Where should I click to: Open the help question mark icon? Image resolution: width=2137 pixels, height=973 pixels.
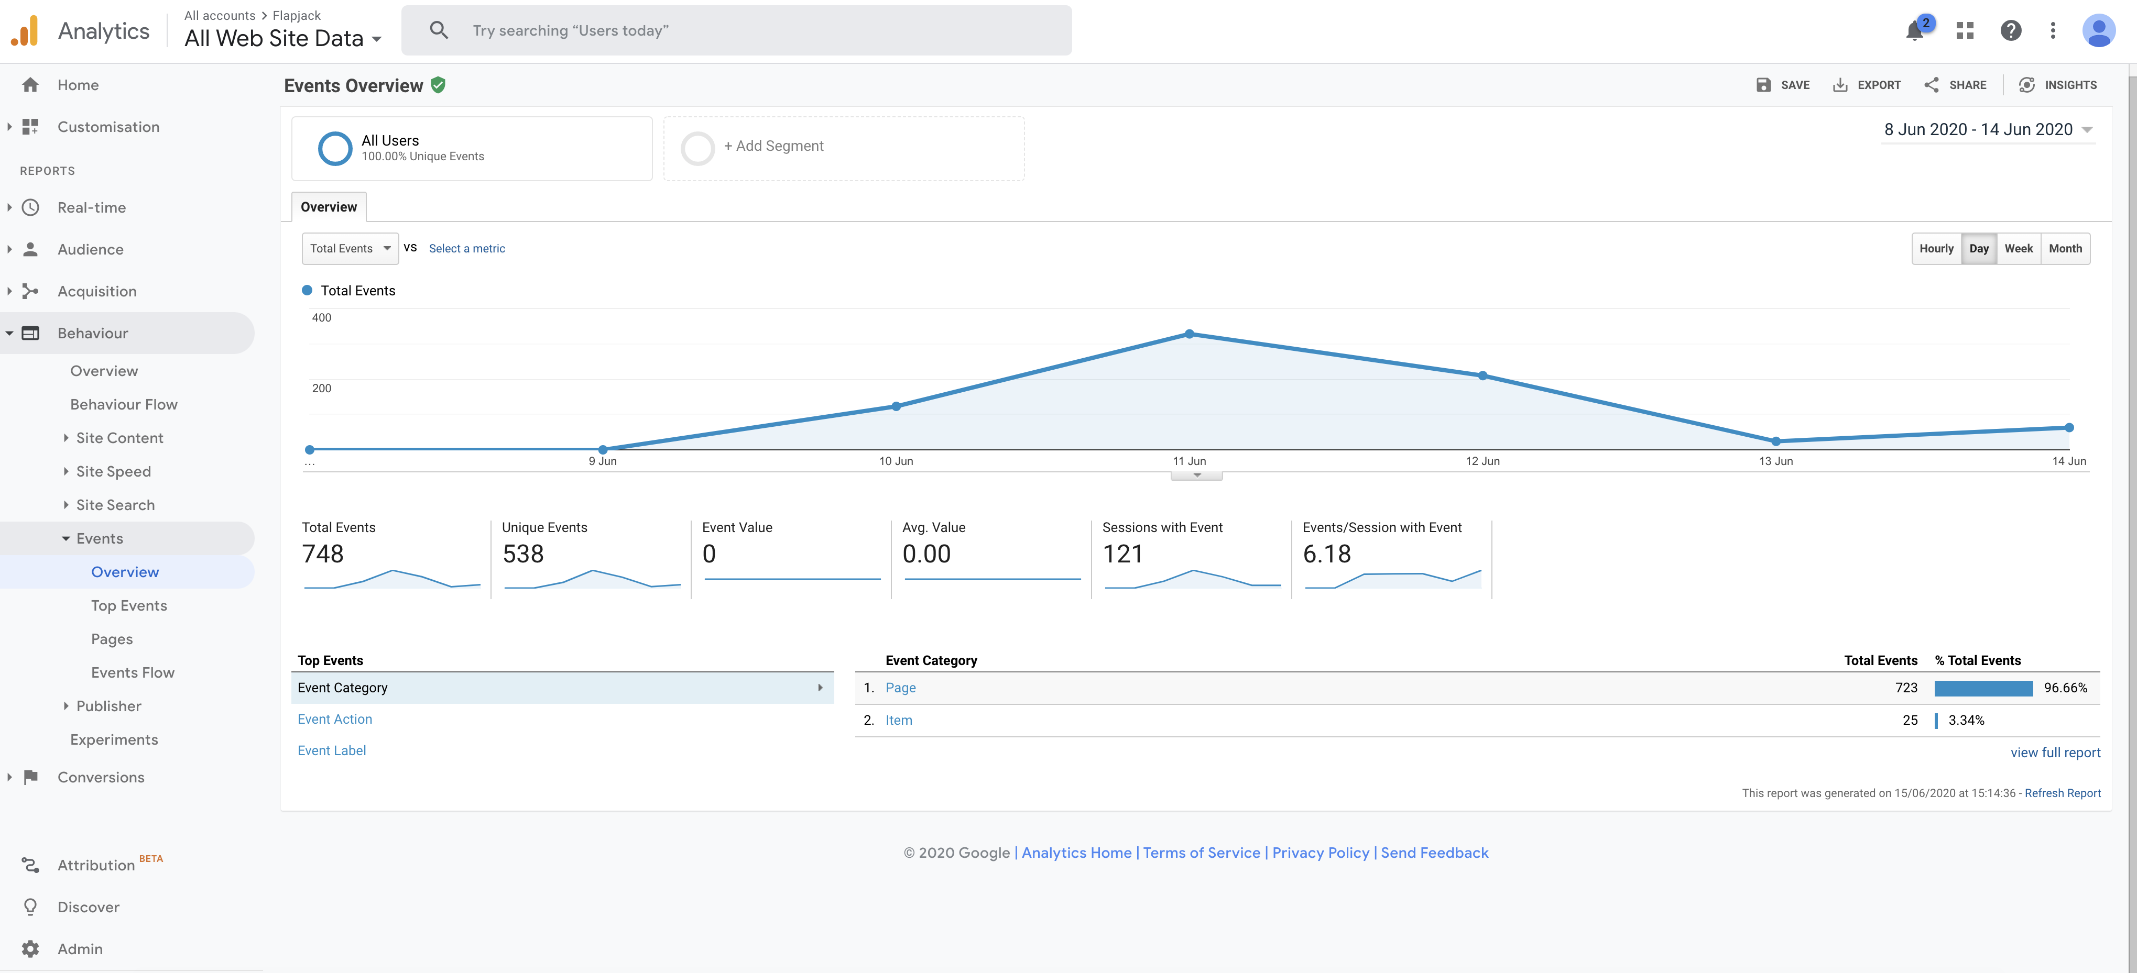2011,31
